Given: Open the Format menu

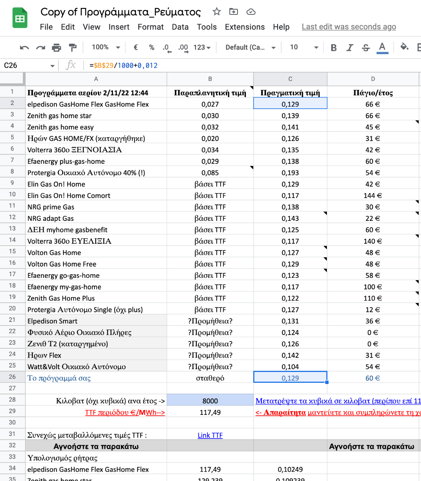Looking at the screenshot, I should (151, 27).
